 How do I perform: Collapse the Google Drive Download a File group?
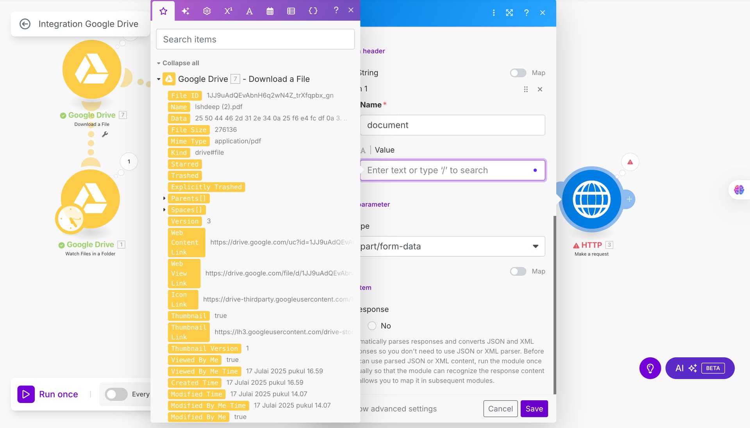click(x=159, y=79)
